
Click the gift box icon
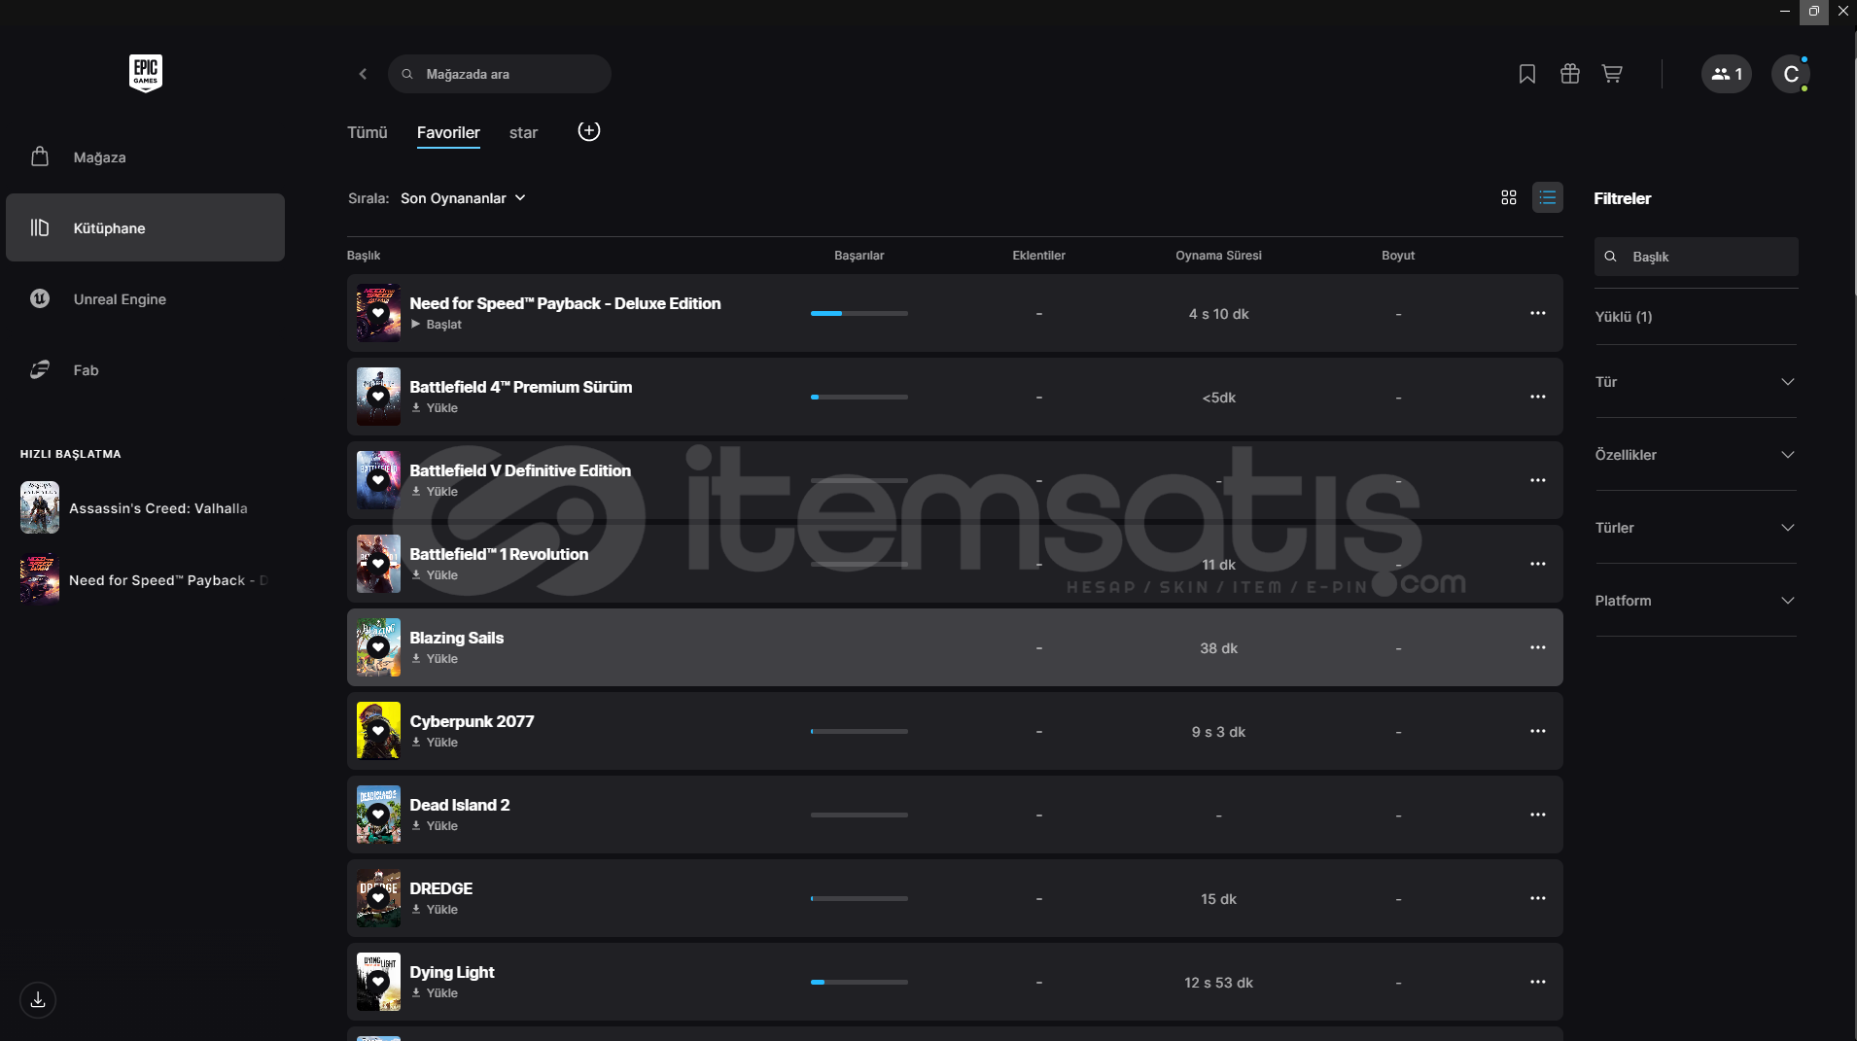(1569, 74)
